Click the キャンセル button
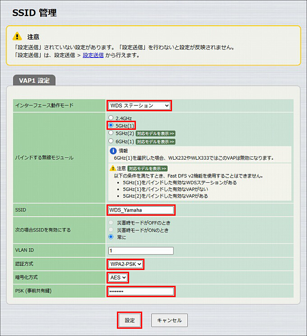Screen dimensions: 307x336 point(169,320)
